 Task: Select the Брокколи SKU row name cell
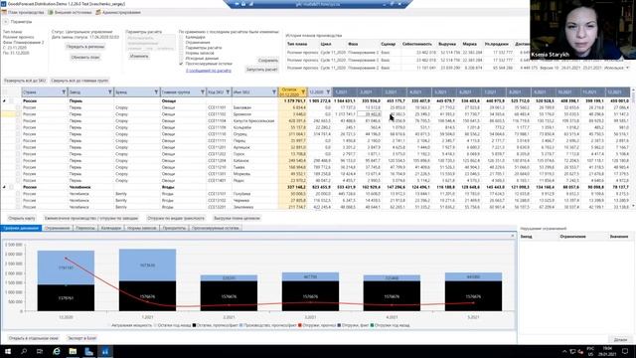(x=254, y=114)
